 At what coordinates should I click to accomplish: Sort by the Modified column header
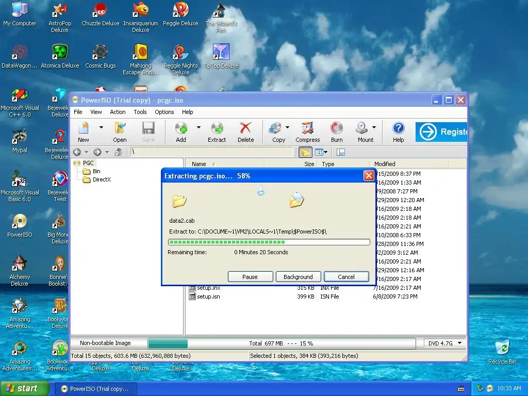(409, 164)
